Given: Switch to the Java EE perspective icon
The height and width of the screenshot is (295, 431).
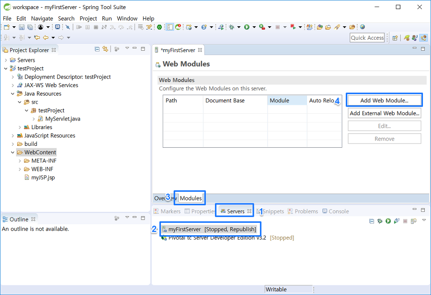Looking at the screenshot, I should coord(424,38).
